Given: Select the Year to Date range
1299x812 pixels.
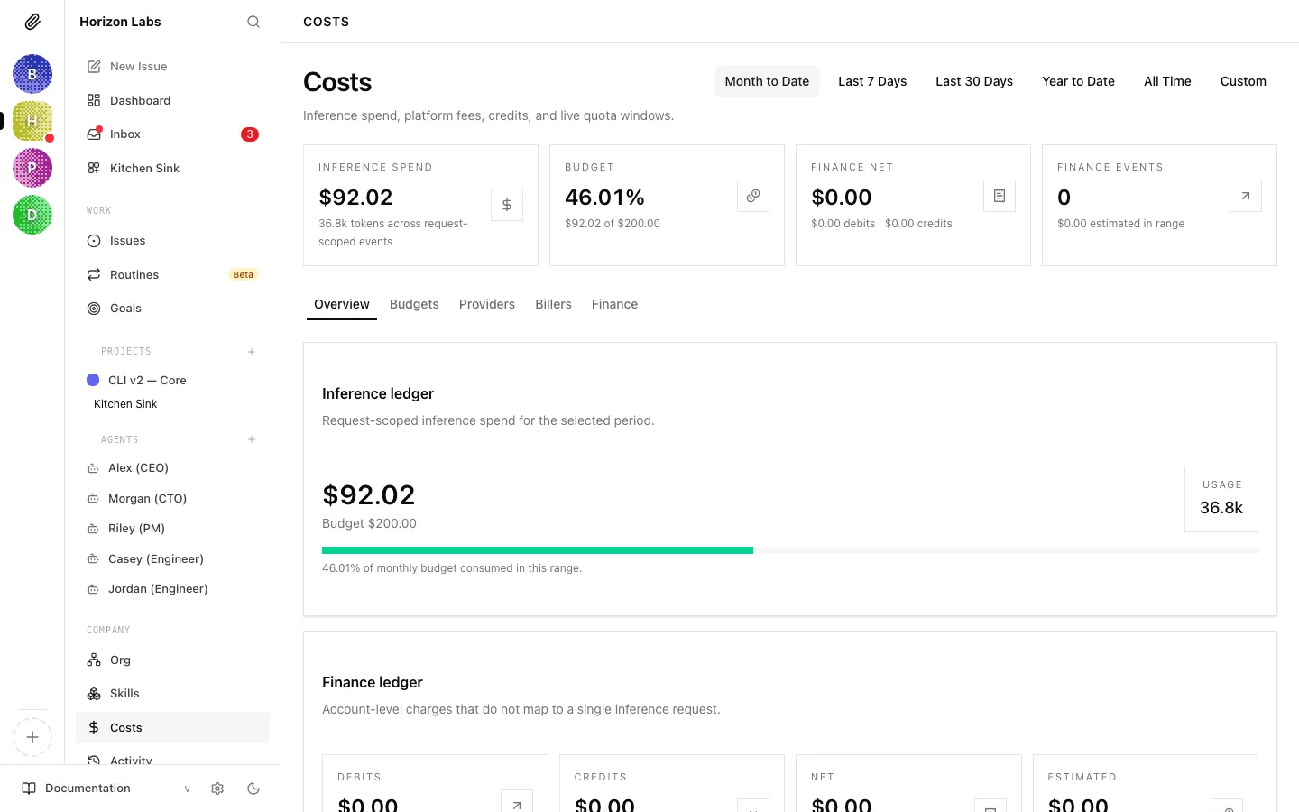Looking at the screenshot, I should [x=1078, y=81].
